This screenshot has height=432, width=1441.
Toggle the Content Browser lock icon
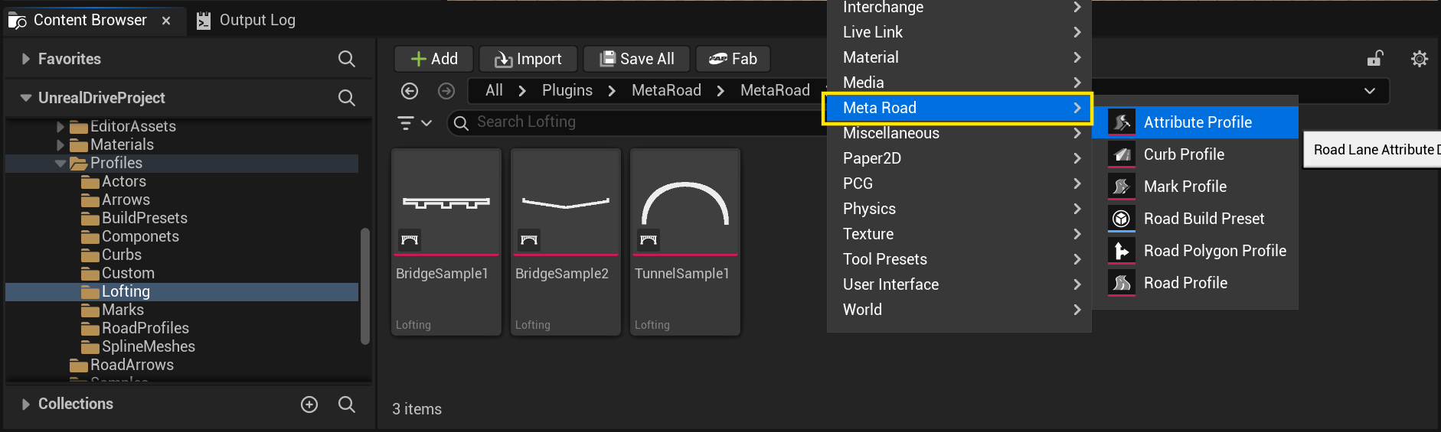click(1375, 59)
